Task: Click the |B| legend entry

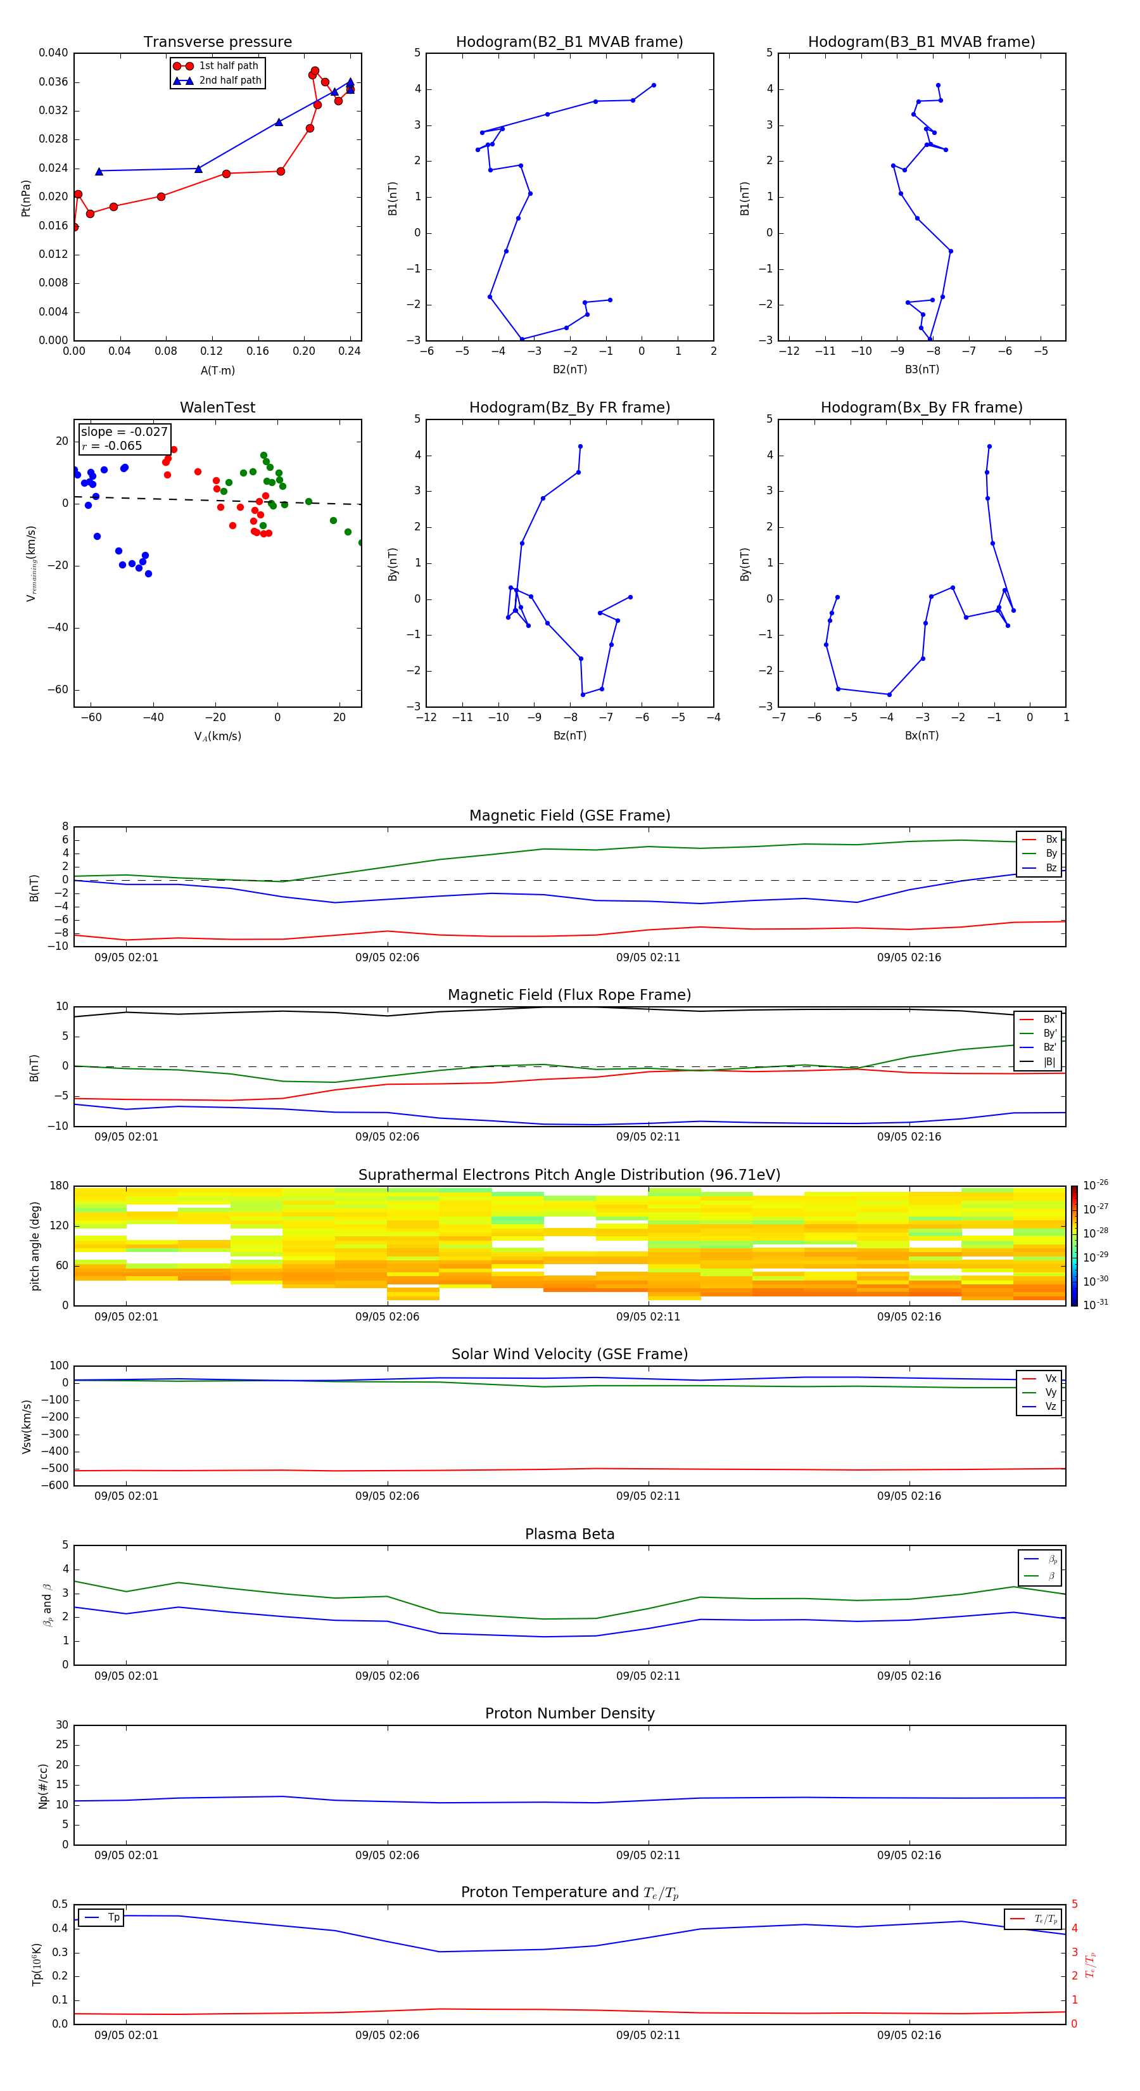Action: point(1038,1062)
